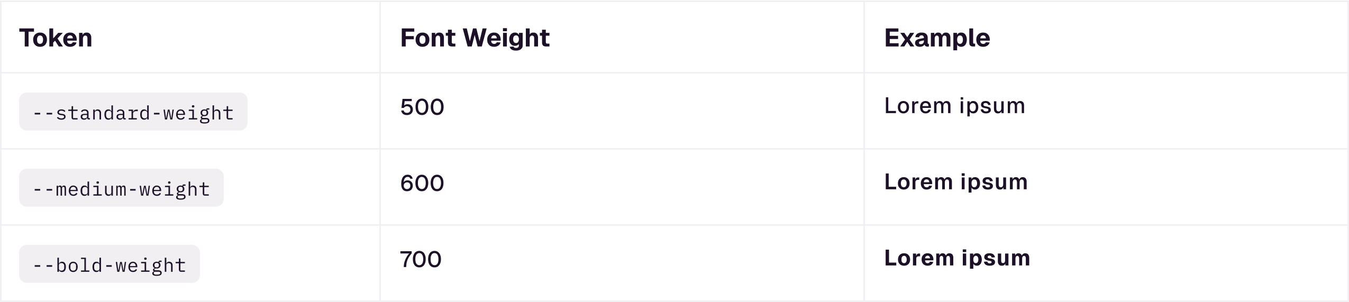The width and height of the screenshot is (1349, 302).
Task: Select the 700 font weight value
Action: [x=421, y=259]
